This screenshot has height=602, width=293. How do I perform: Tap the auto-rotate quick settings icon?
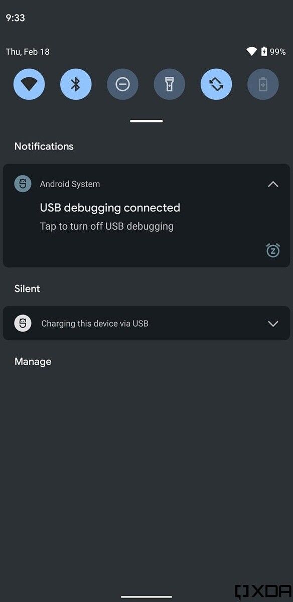click(216, 84)
